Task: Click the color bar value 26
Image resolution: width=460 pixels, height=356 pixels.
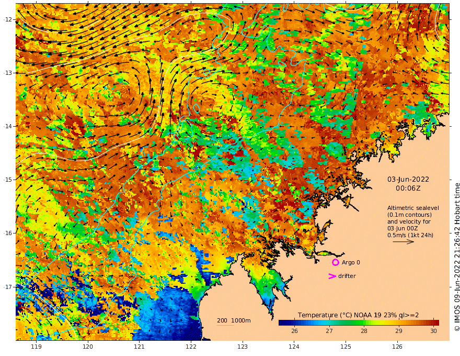Action: 294,331
